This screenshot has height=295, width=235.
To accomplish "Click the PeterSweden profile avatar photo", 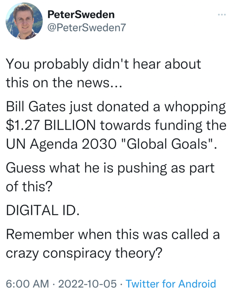I will pyautogui.click(x=24, y=21).
